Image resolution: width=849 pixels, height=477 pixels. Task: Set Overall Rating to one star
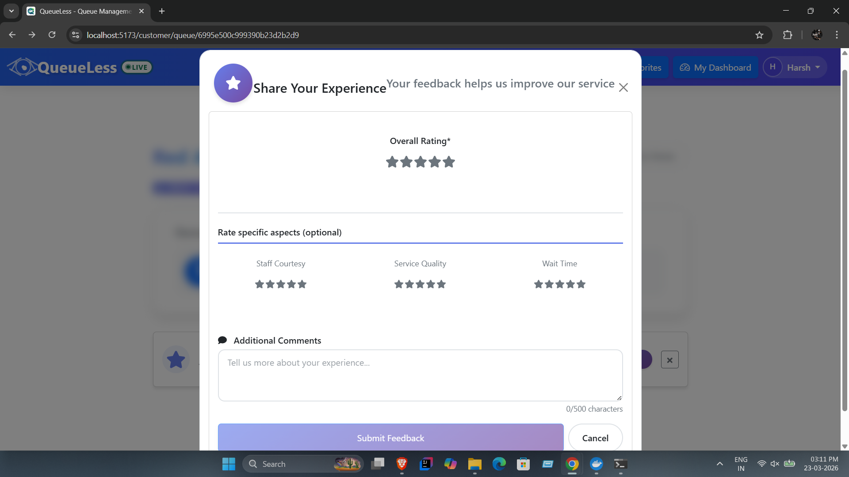[x=392, y=162]
